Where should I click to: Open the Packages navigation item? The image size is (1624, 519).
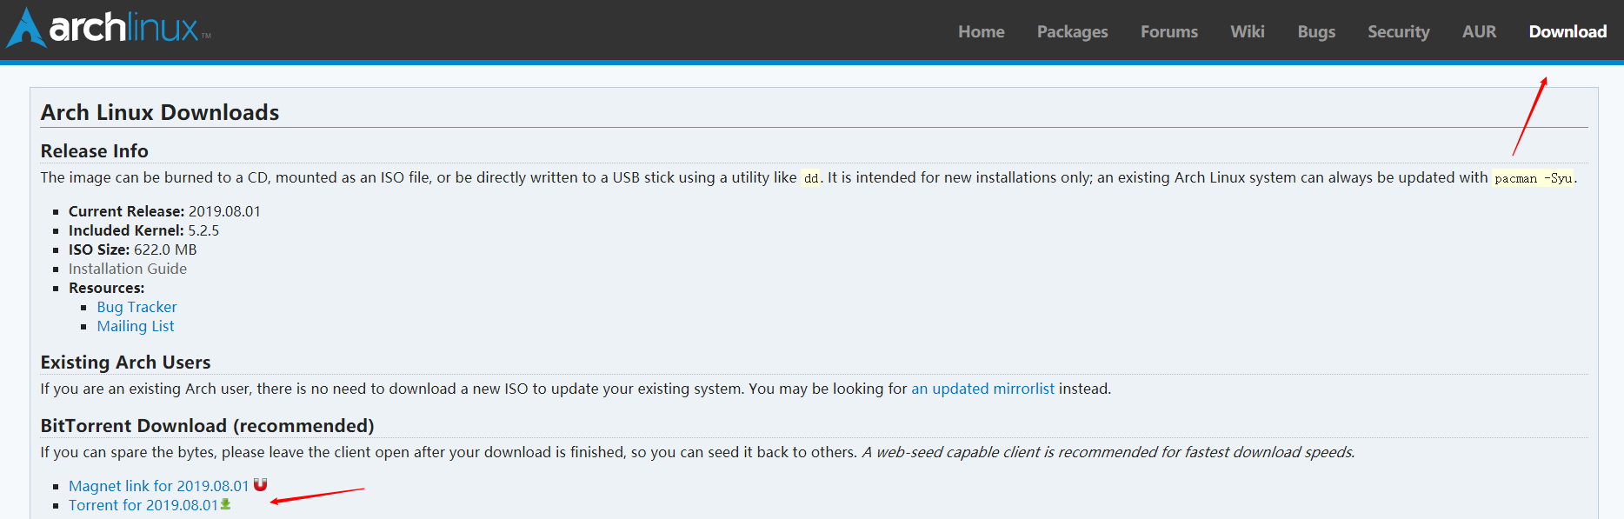1072,32
